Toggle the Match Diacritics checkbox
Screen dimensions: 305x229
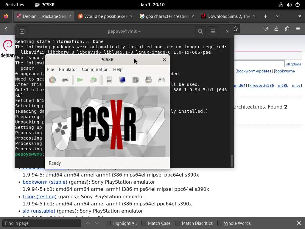[x=178, y=223]
